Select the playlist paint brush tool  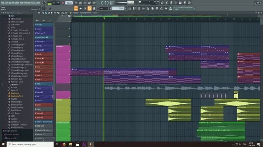point(46,13)
